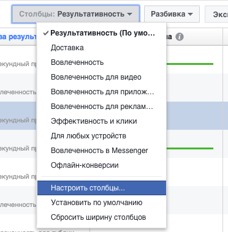Choose Для любых устройств preset
228x232 pixels.
coord(102,136)
